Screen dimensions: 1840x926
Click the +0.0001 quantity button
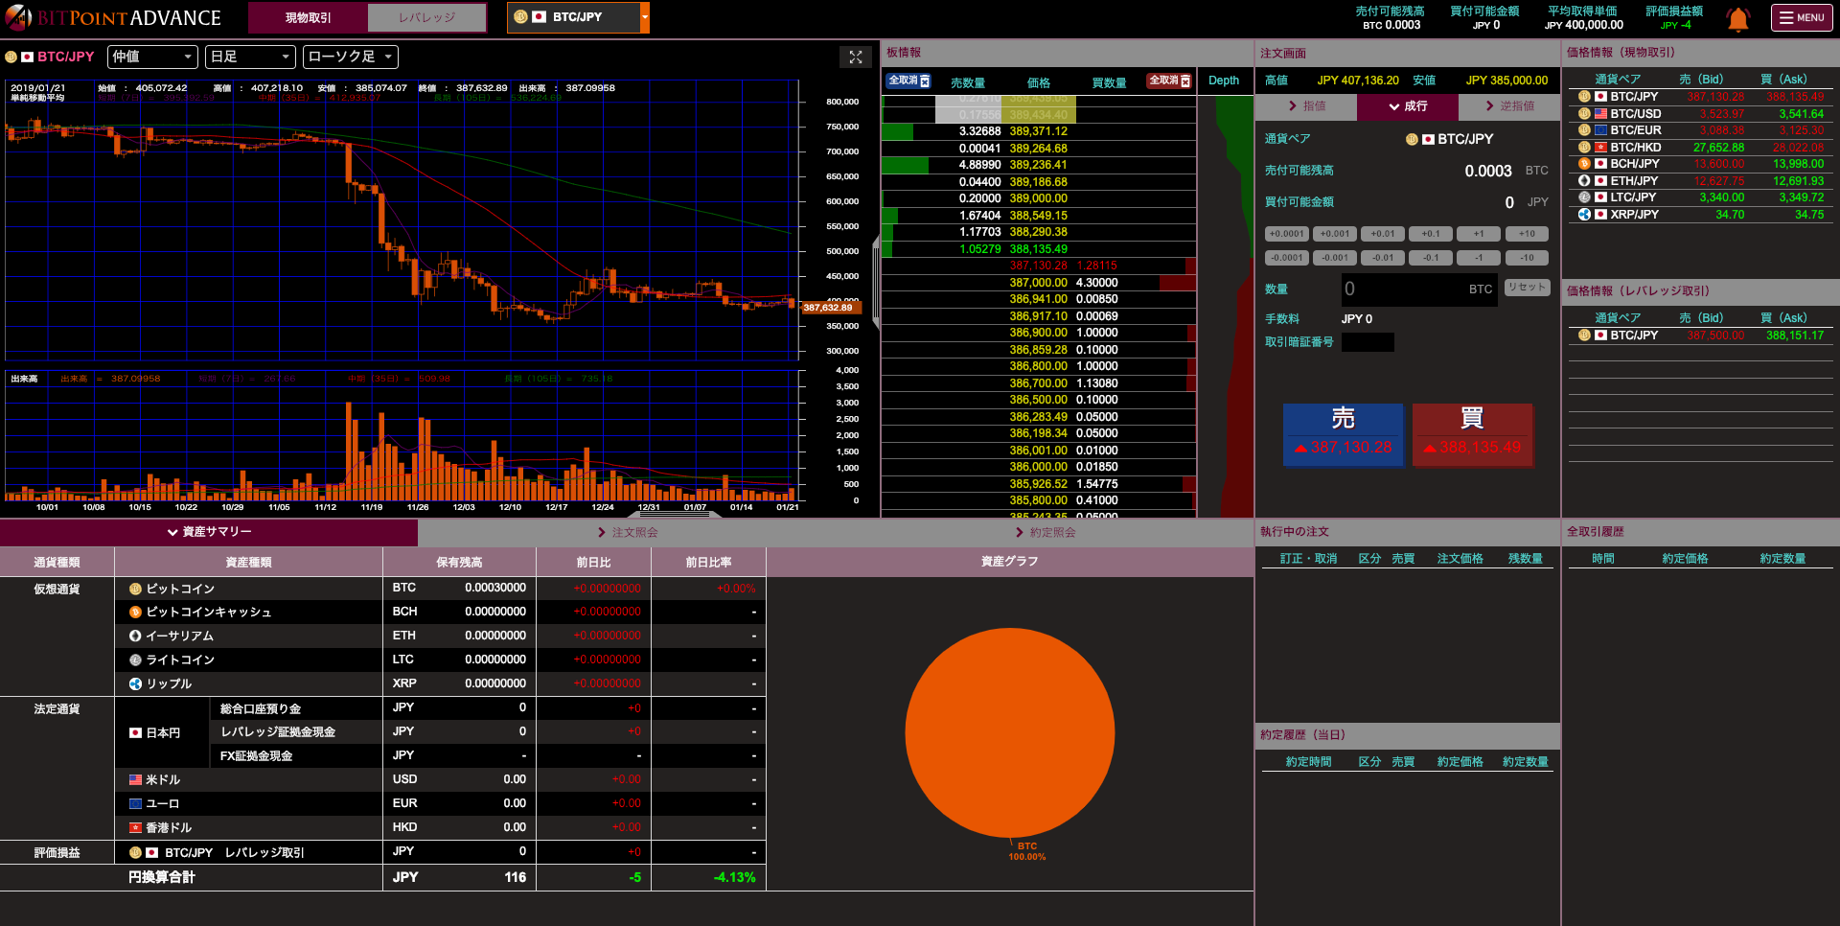1287,234
